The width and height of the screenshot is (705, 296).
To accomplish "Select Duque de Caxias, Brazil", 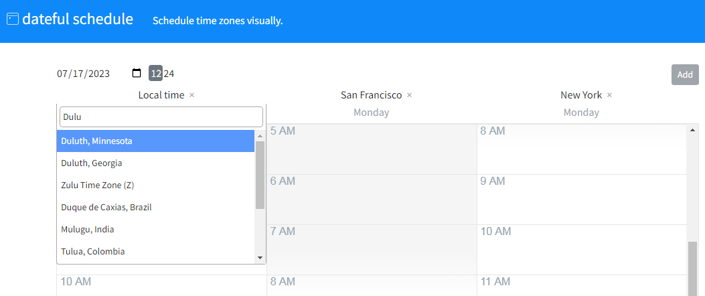I will point(155,208).
